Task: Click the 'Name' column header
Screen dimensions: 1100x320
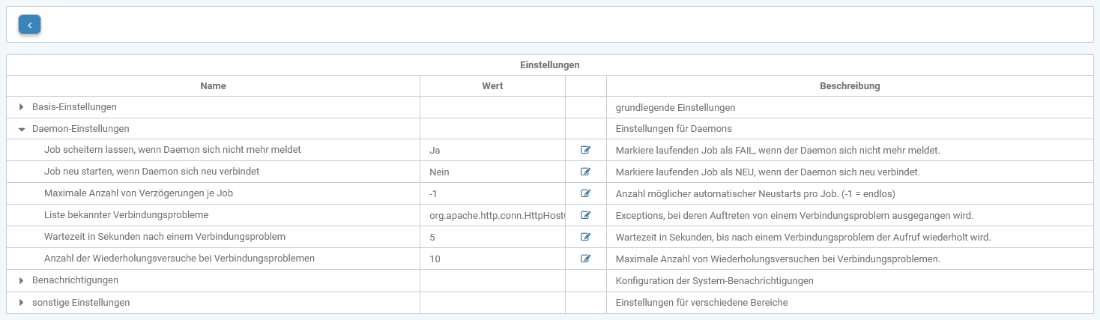Action: pyautogui.click(x=213, y=86)
